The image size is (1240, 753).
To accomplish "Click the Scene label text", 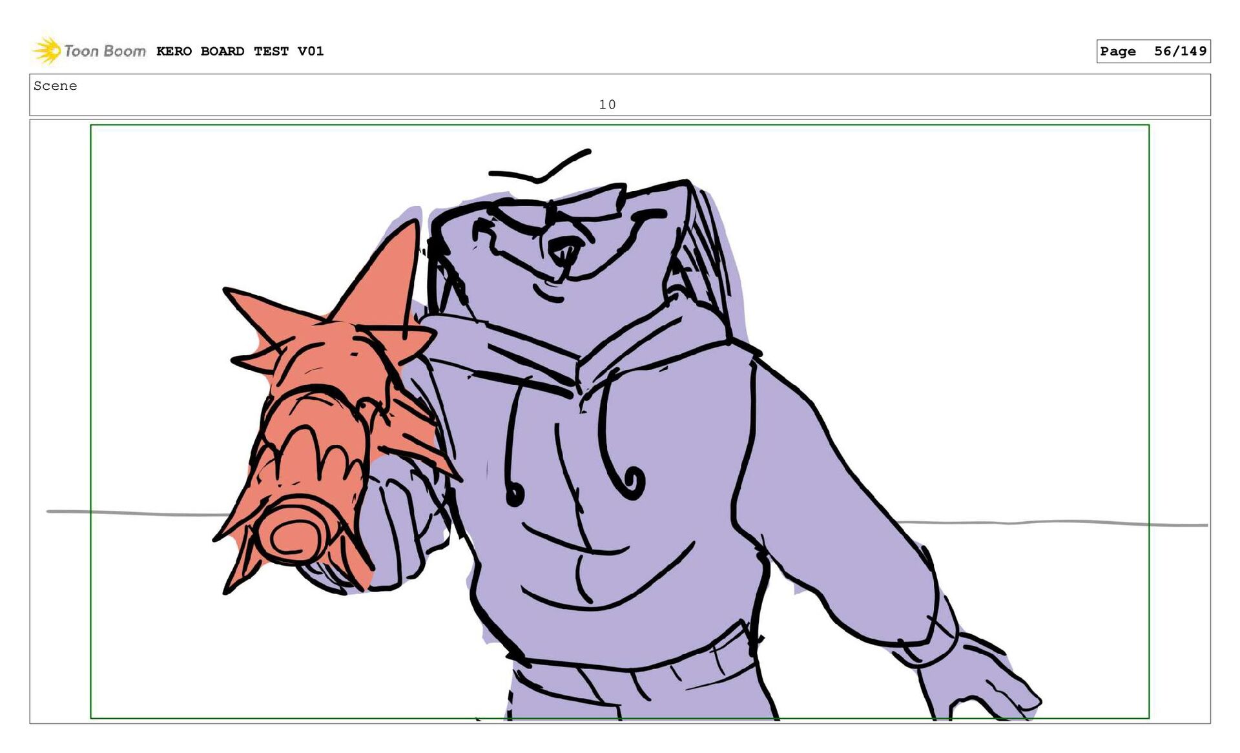I will (56, 86).
